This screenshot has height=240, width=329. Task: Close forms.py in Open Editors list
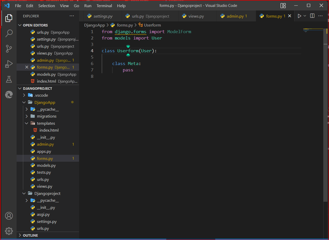point(27,67)
